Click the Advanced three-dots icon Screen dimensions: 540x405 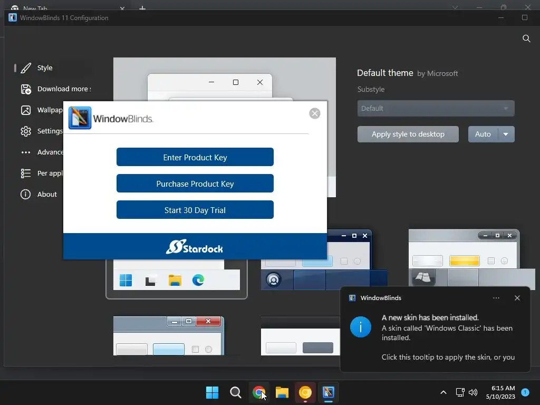(x=26, y=152)
